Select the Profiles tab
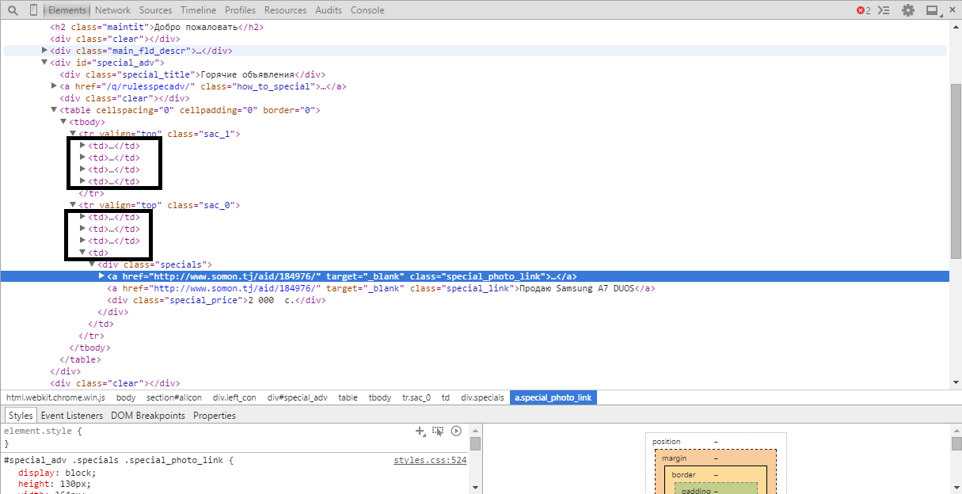This screenshot has width=962, height=494. coord(240,10)
